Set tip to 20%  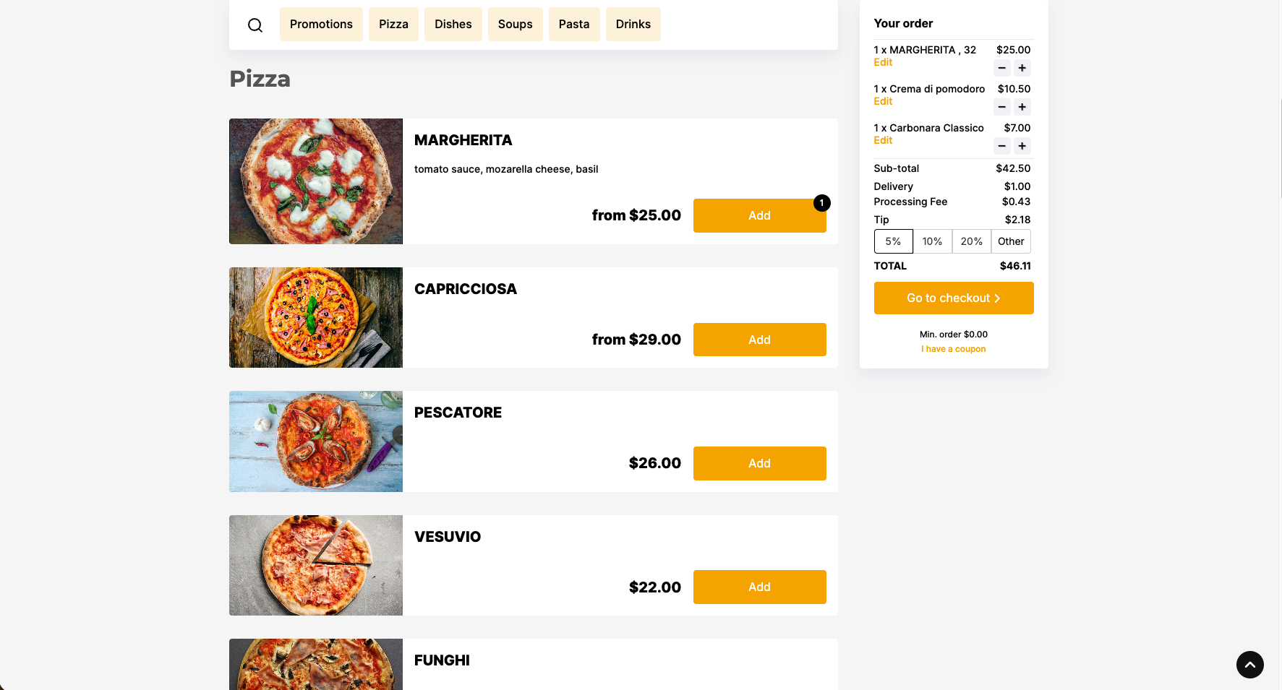point(971,241)
